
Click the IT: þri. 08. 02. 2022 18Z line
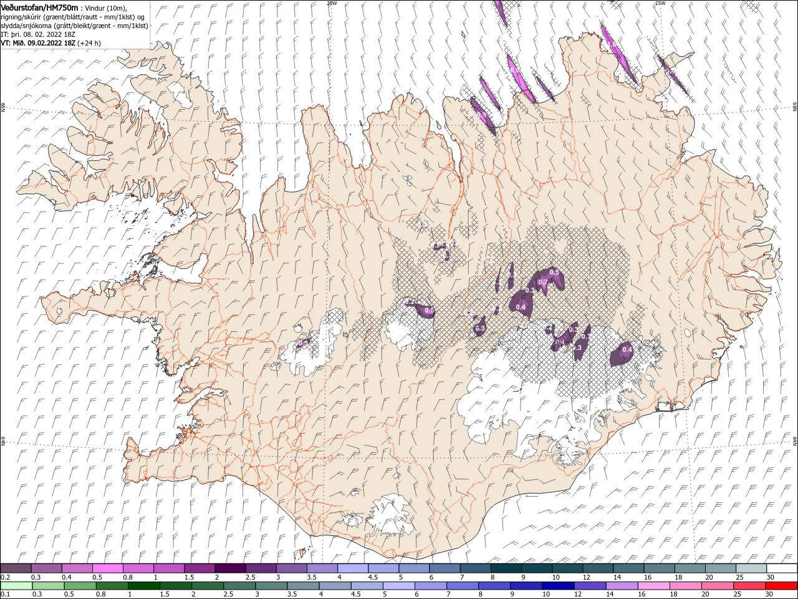coord(38,34)
